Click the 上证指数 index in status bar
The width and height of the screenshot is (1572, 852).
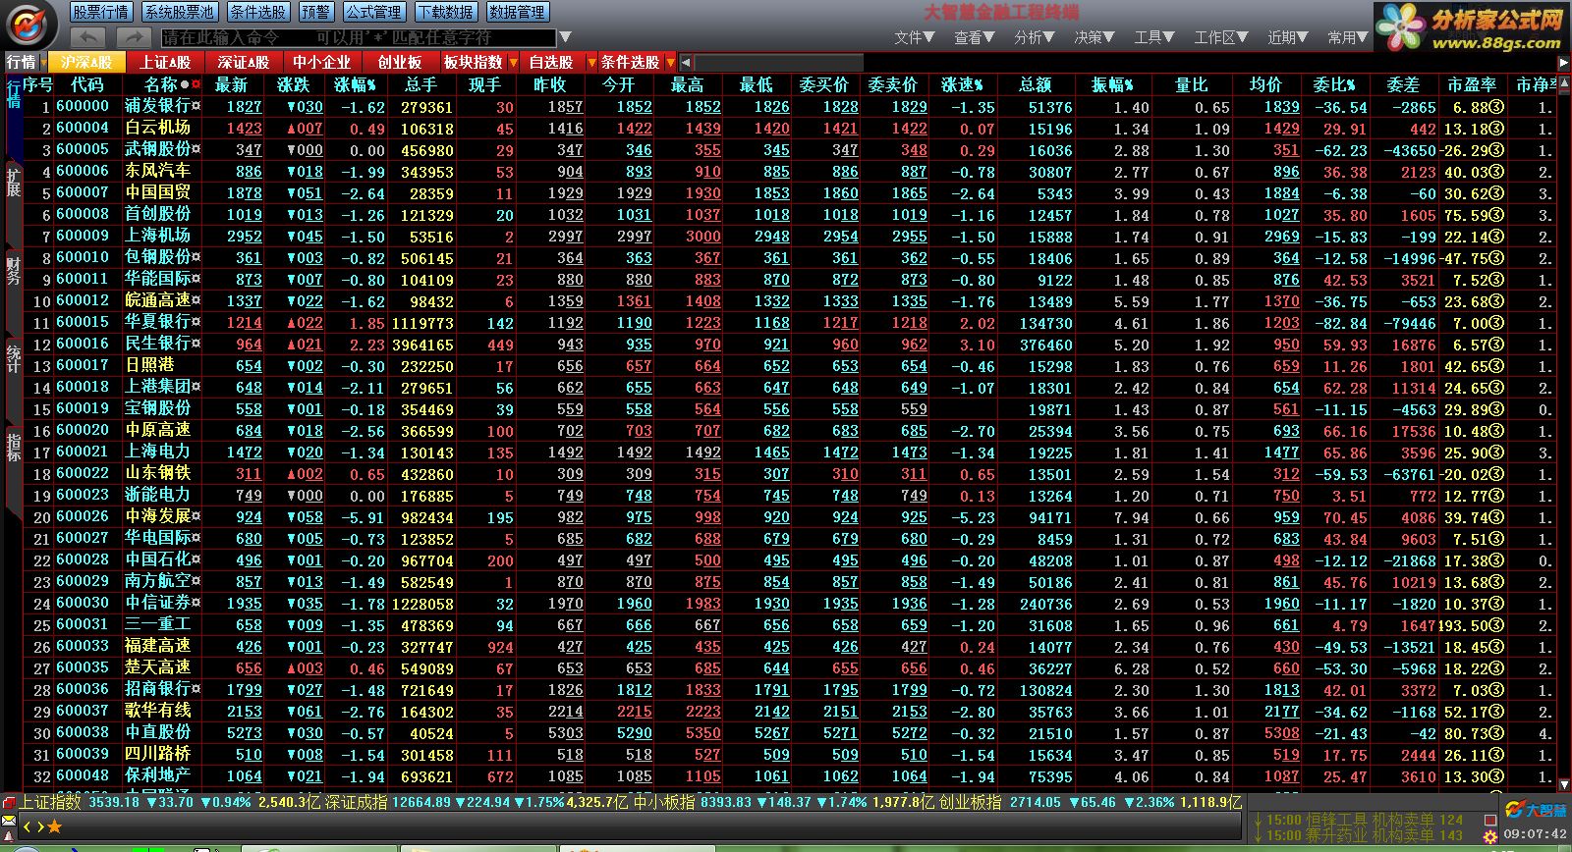[51, 802]
